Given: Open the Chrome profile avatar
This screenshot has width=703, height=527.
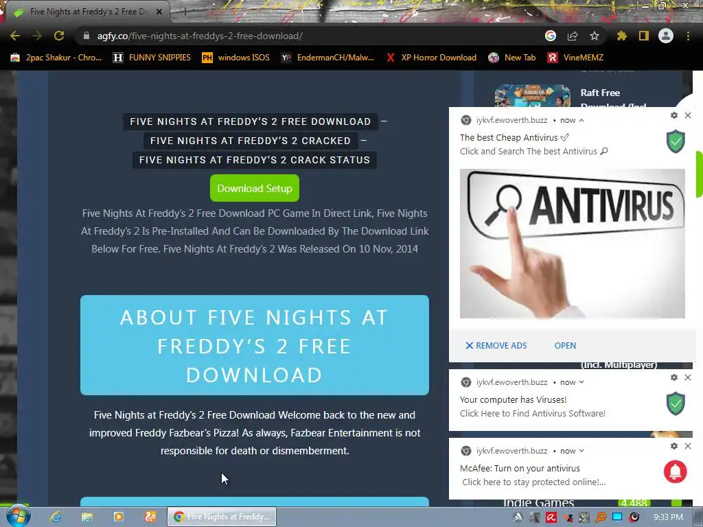Looking at the screenshot, I should [666, 36].
